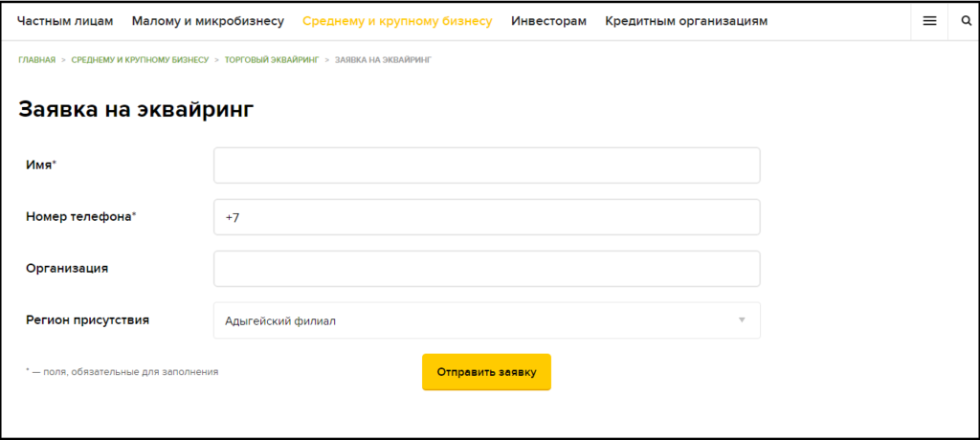
Task: Open site search magnifier icon
Action: click(x=966, y=21)
